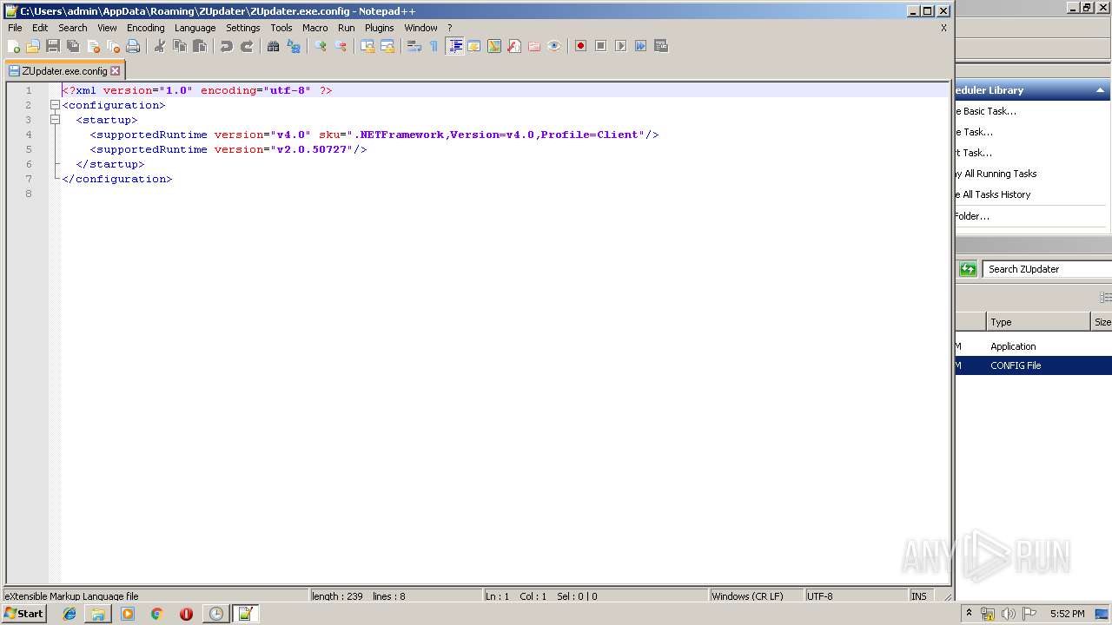Click the UTF-8 encoding status field
Viewport: 1112px width, 625px height.
coord(855,596)
